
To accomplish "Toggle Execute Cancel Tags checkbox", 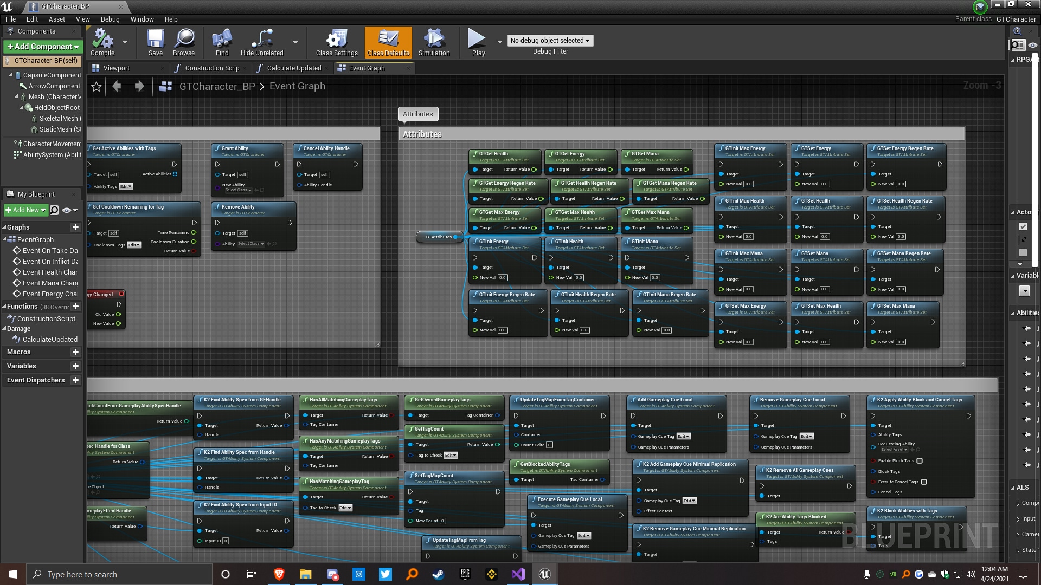I will point(924,482).
